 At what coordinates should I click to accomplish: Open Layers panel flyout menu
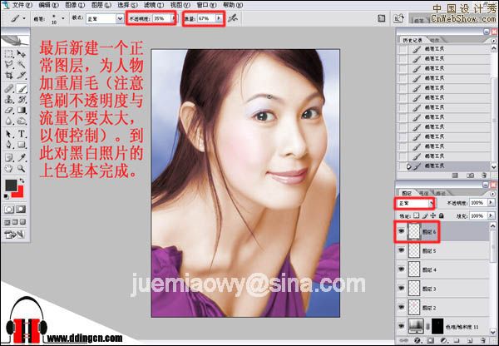(492, 193)
